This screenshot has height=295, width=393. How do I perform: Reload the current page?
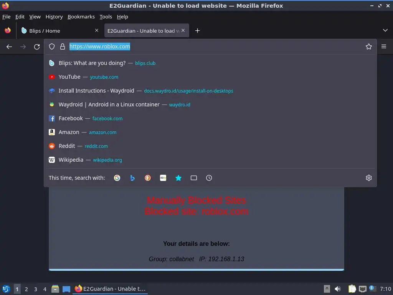coord(37,46)
